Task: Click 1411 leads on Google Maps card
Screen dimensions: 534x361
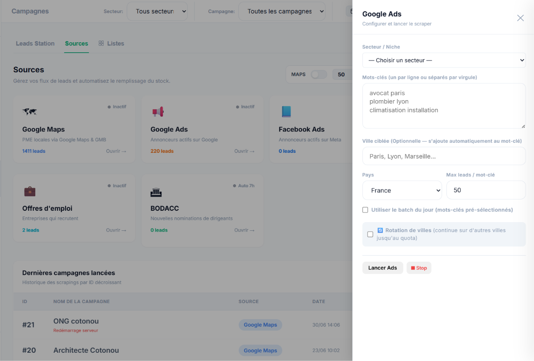Action: click(34, 151)
